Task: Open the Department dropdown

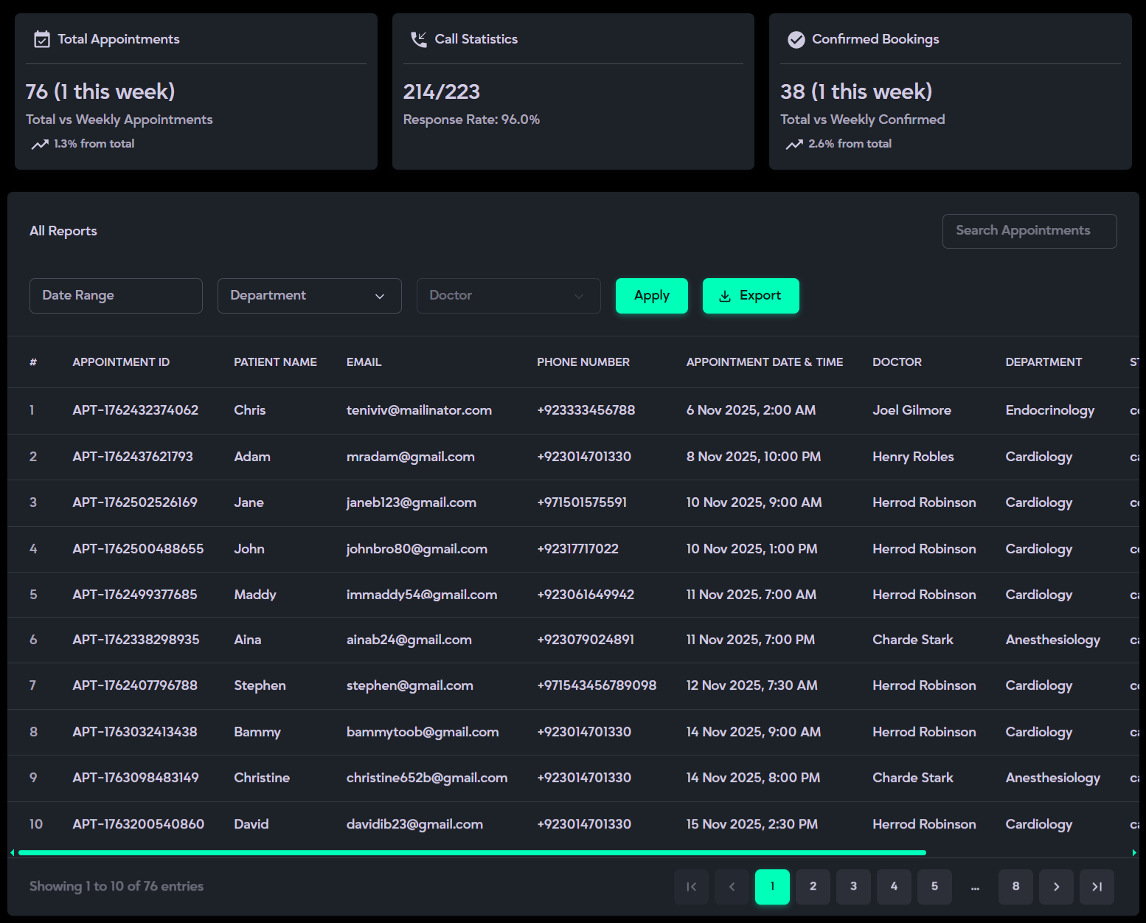Action: tap(309, 296)
